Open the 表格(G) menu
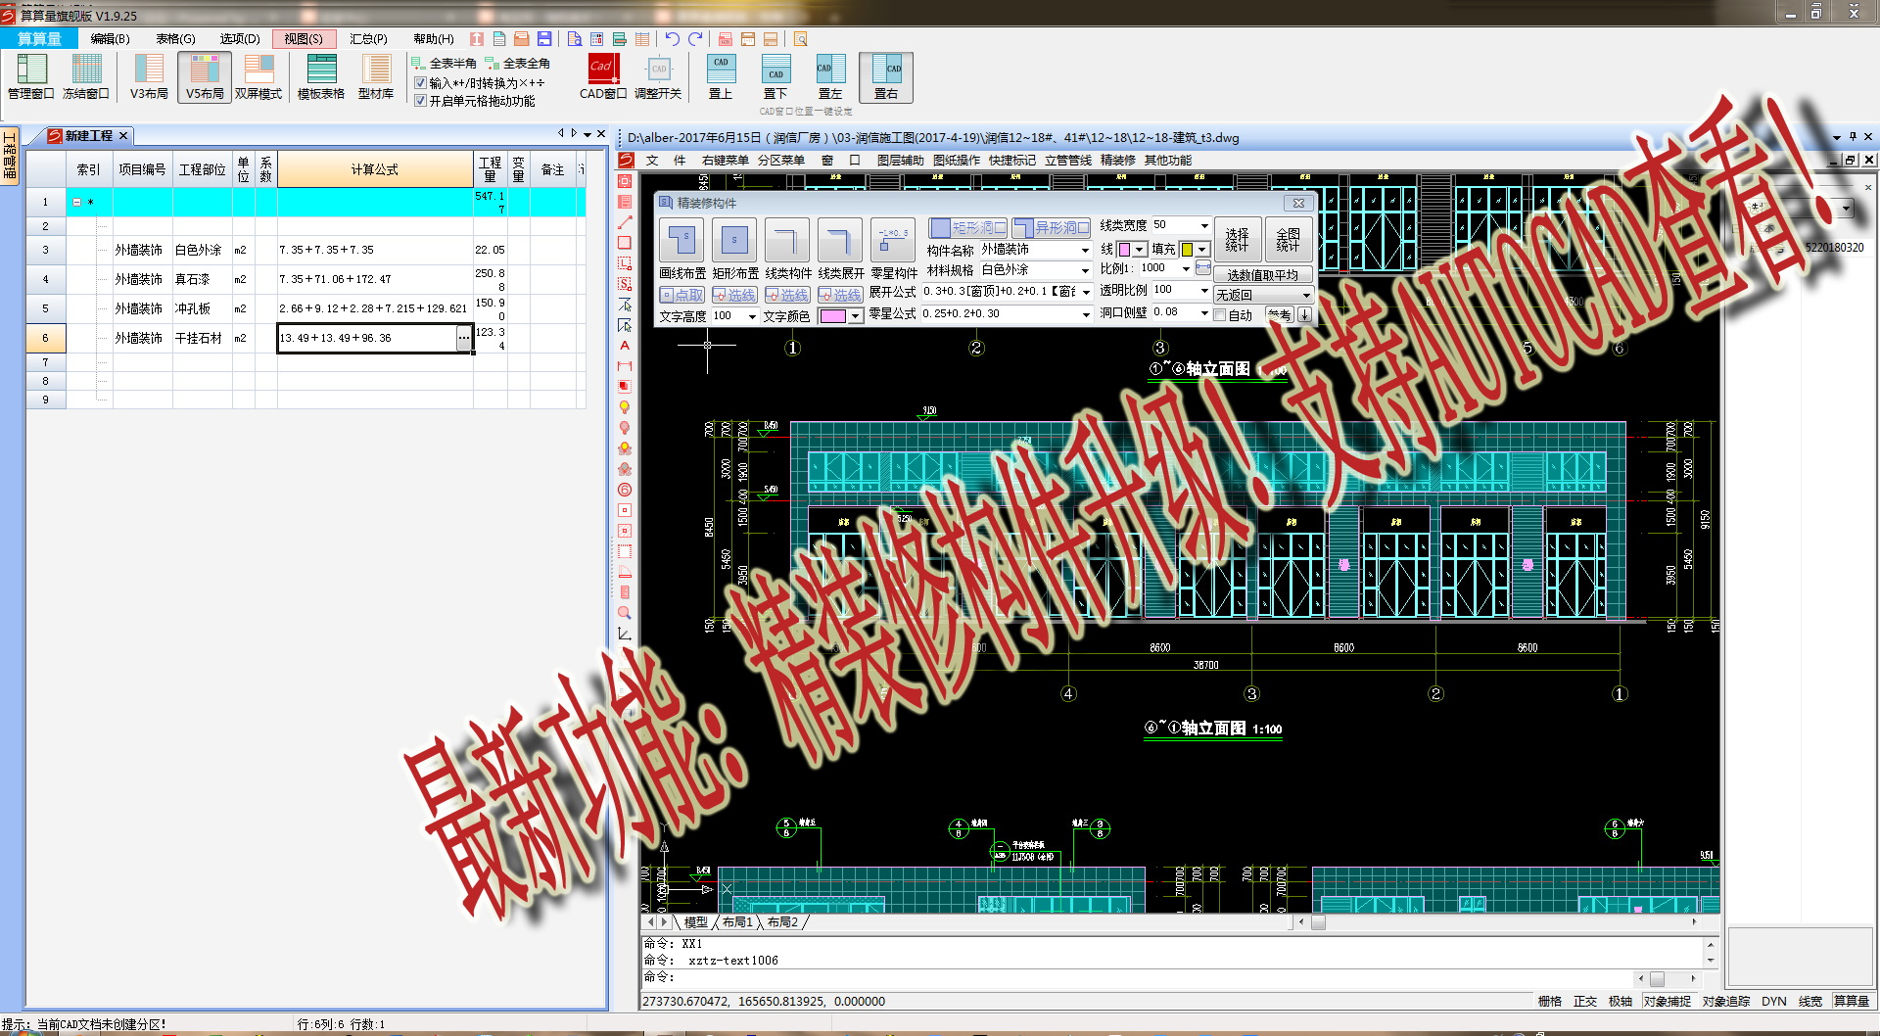Screen dimensions: 1880x1036 [175, 39]
